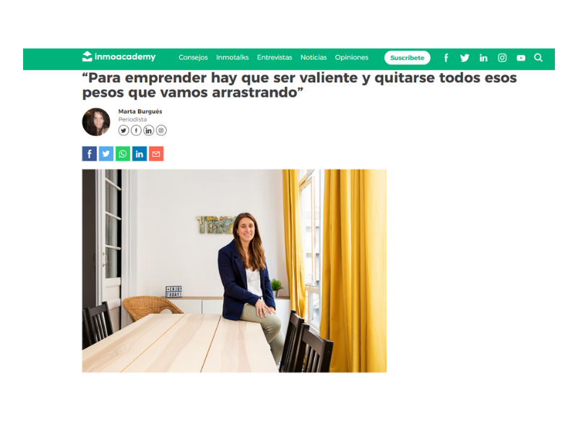578x434 pixels.
Task: Click the article's main photo
Action: point(234,271)
